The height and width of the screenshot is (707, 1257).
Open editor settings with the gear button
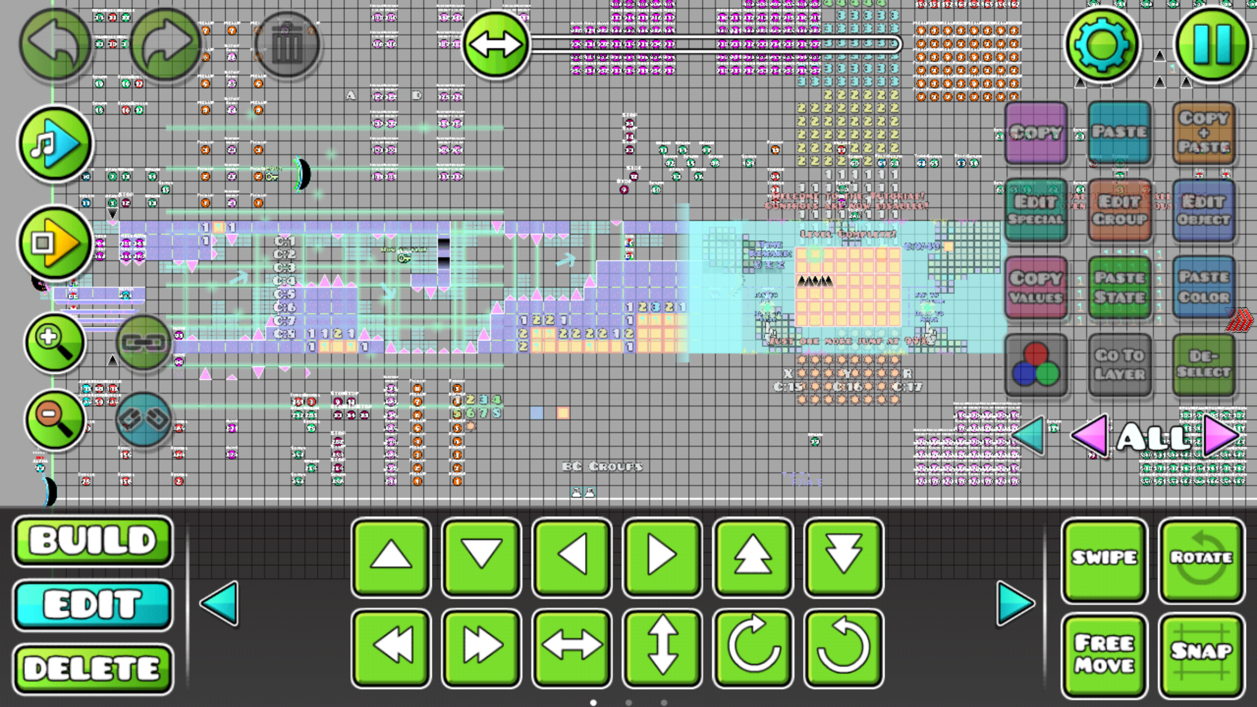point(1102,44)
